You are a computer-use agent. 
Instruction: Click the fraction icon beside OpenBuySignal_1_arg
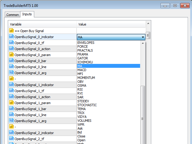coord(11,121)
